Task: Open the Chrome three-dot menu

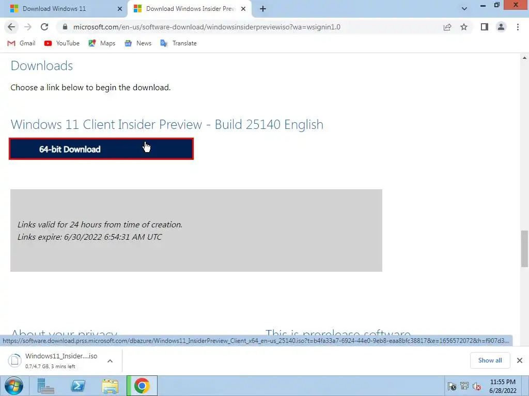Action: click(518, 27)
